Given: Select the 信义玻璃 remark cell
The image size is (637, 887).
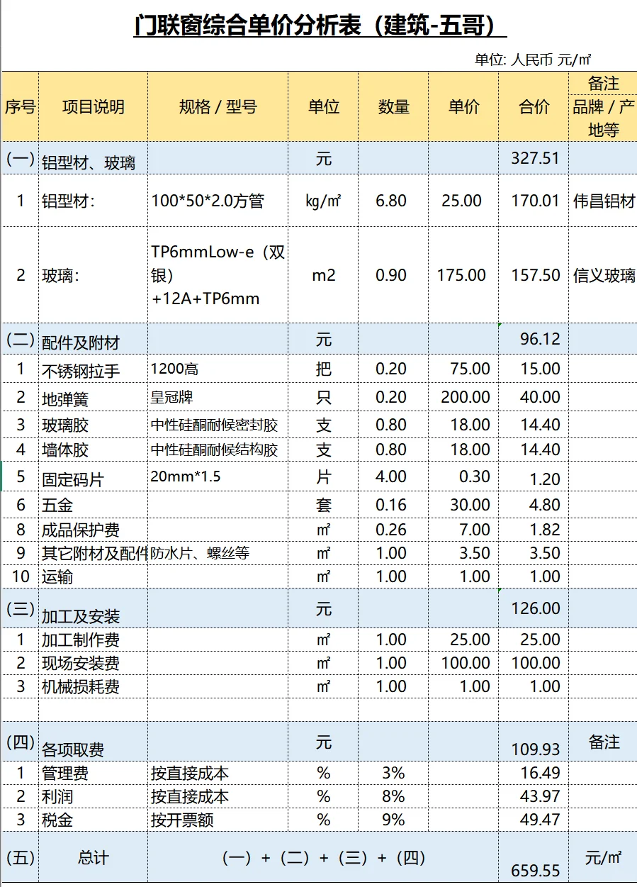Looking at the screenshot, I should tap(599, 275).
